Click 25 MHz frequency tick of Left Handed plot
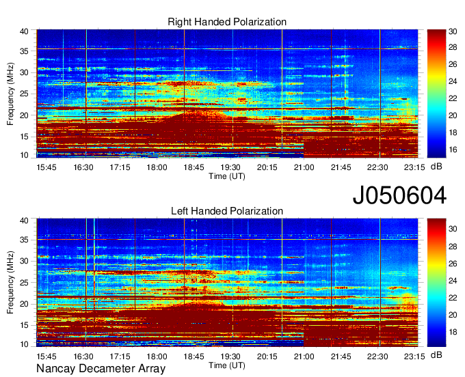The image size is (465, 377). point(24,283)
